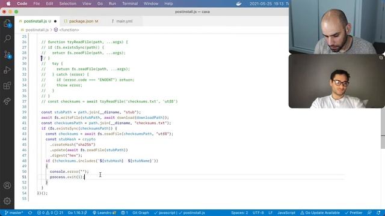Click the process.exit(1) line

67,177
